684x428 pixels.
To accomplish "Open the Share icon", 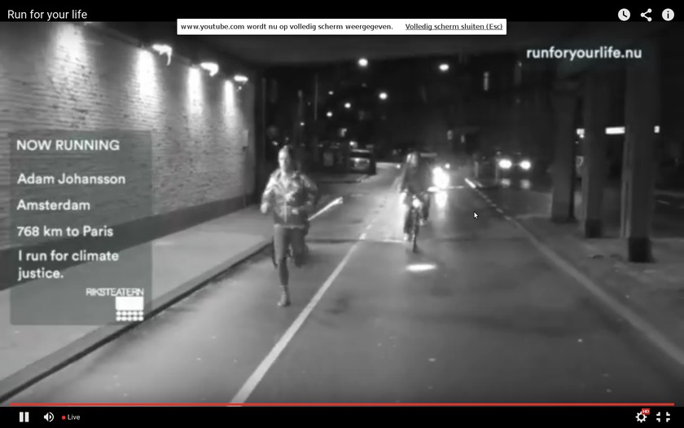I will 646,15.
